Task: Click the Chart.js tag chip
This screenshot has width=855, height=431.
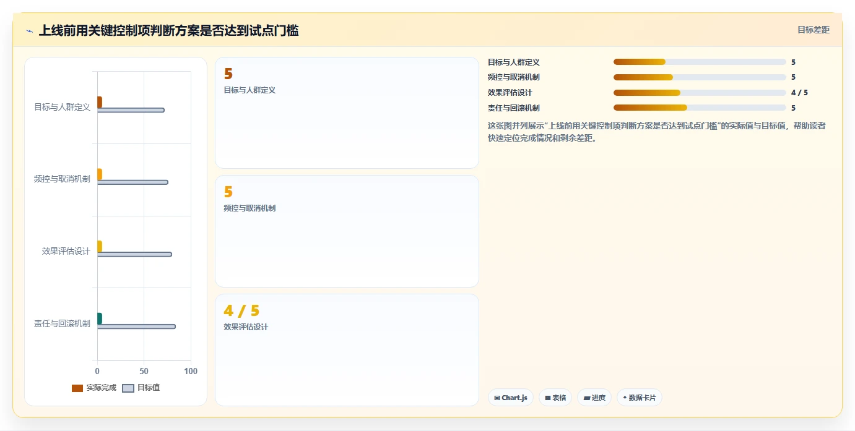Action: 511,398
